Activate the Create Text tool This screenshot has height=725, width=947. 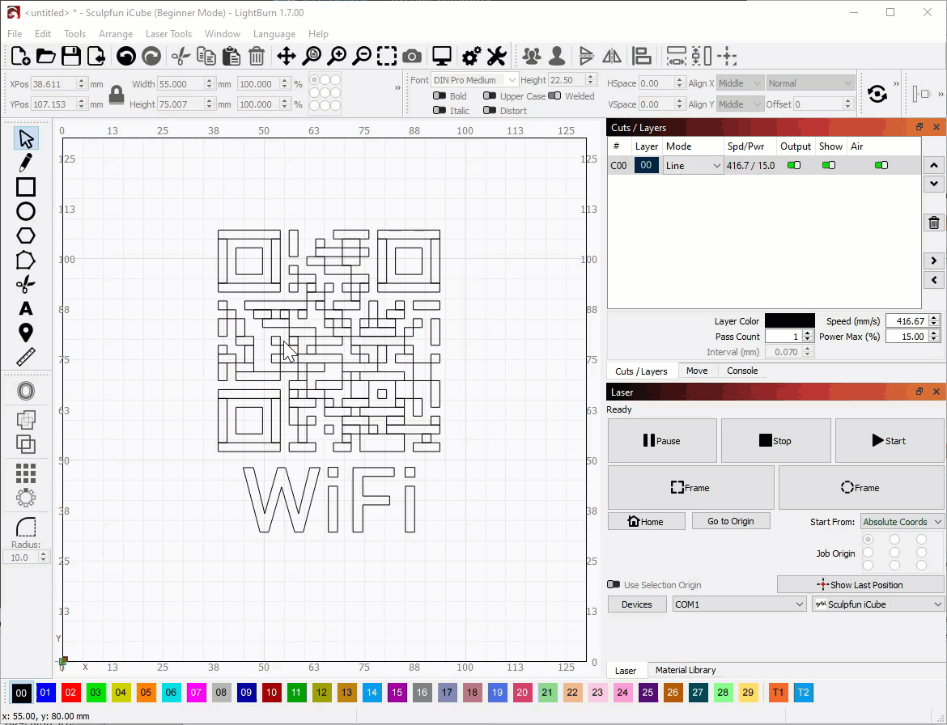(26, 308)
